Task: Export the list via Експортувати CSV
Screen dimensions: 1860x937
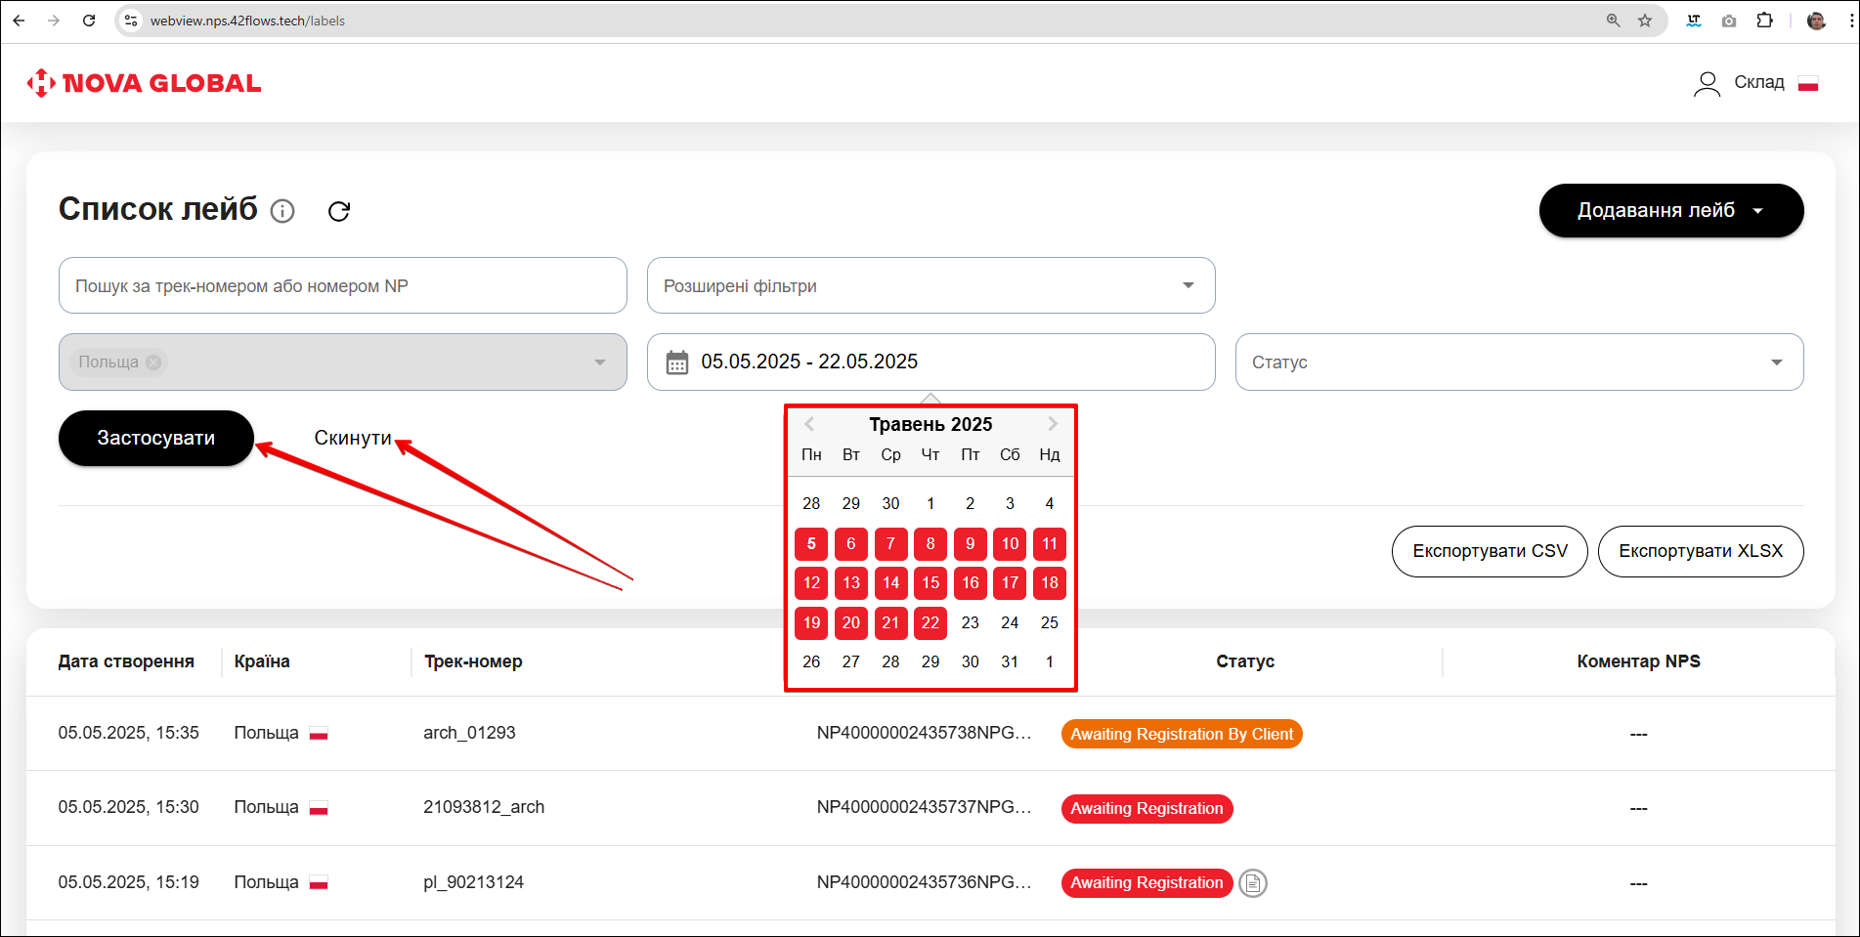Action: pyautogui.click(x=1489, y=551)
